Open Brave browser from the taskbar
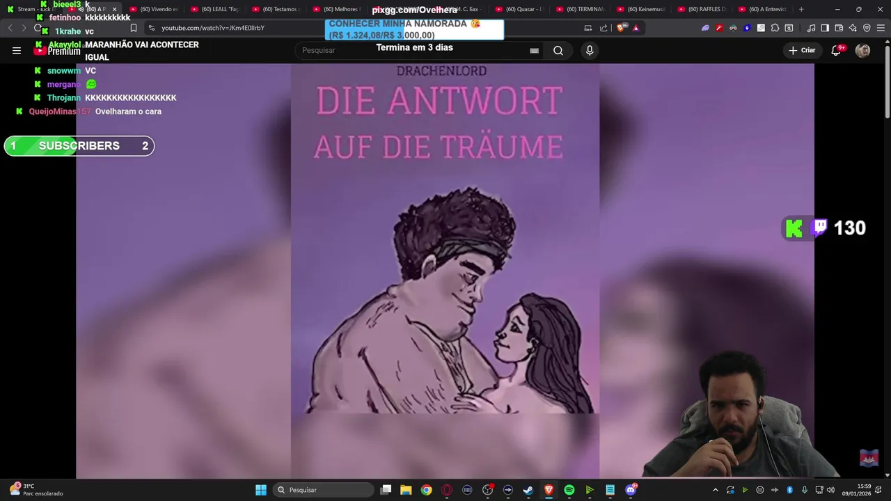The image size is (891, 501). tap(549, 490)
